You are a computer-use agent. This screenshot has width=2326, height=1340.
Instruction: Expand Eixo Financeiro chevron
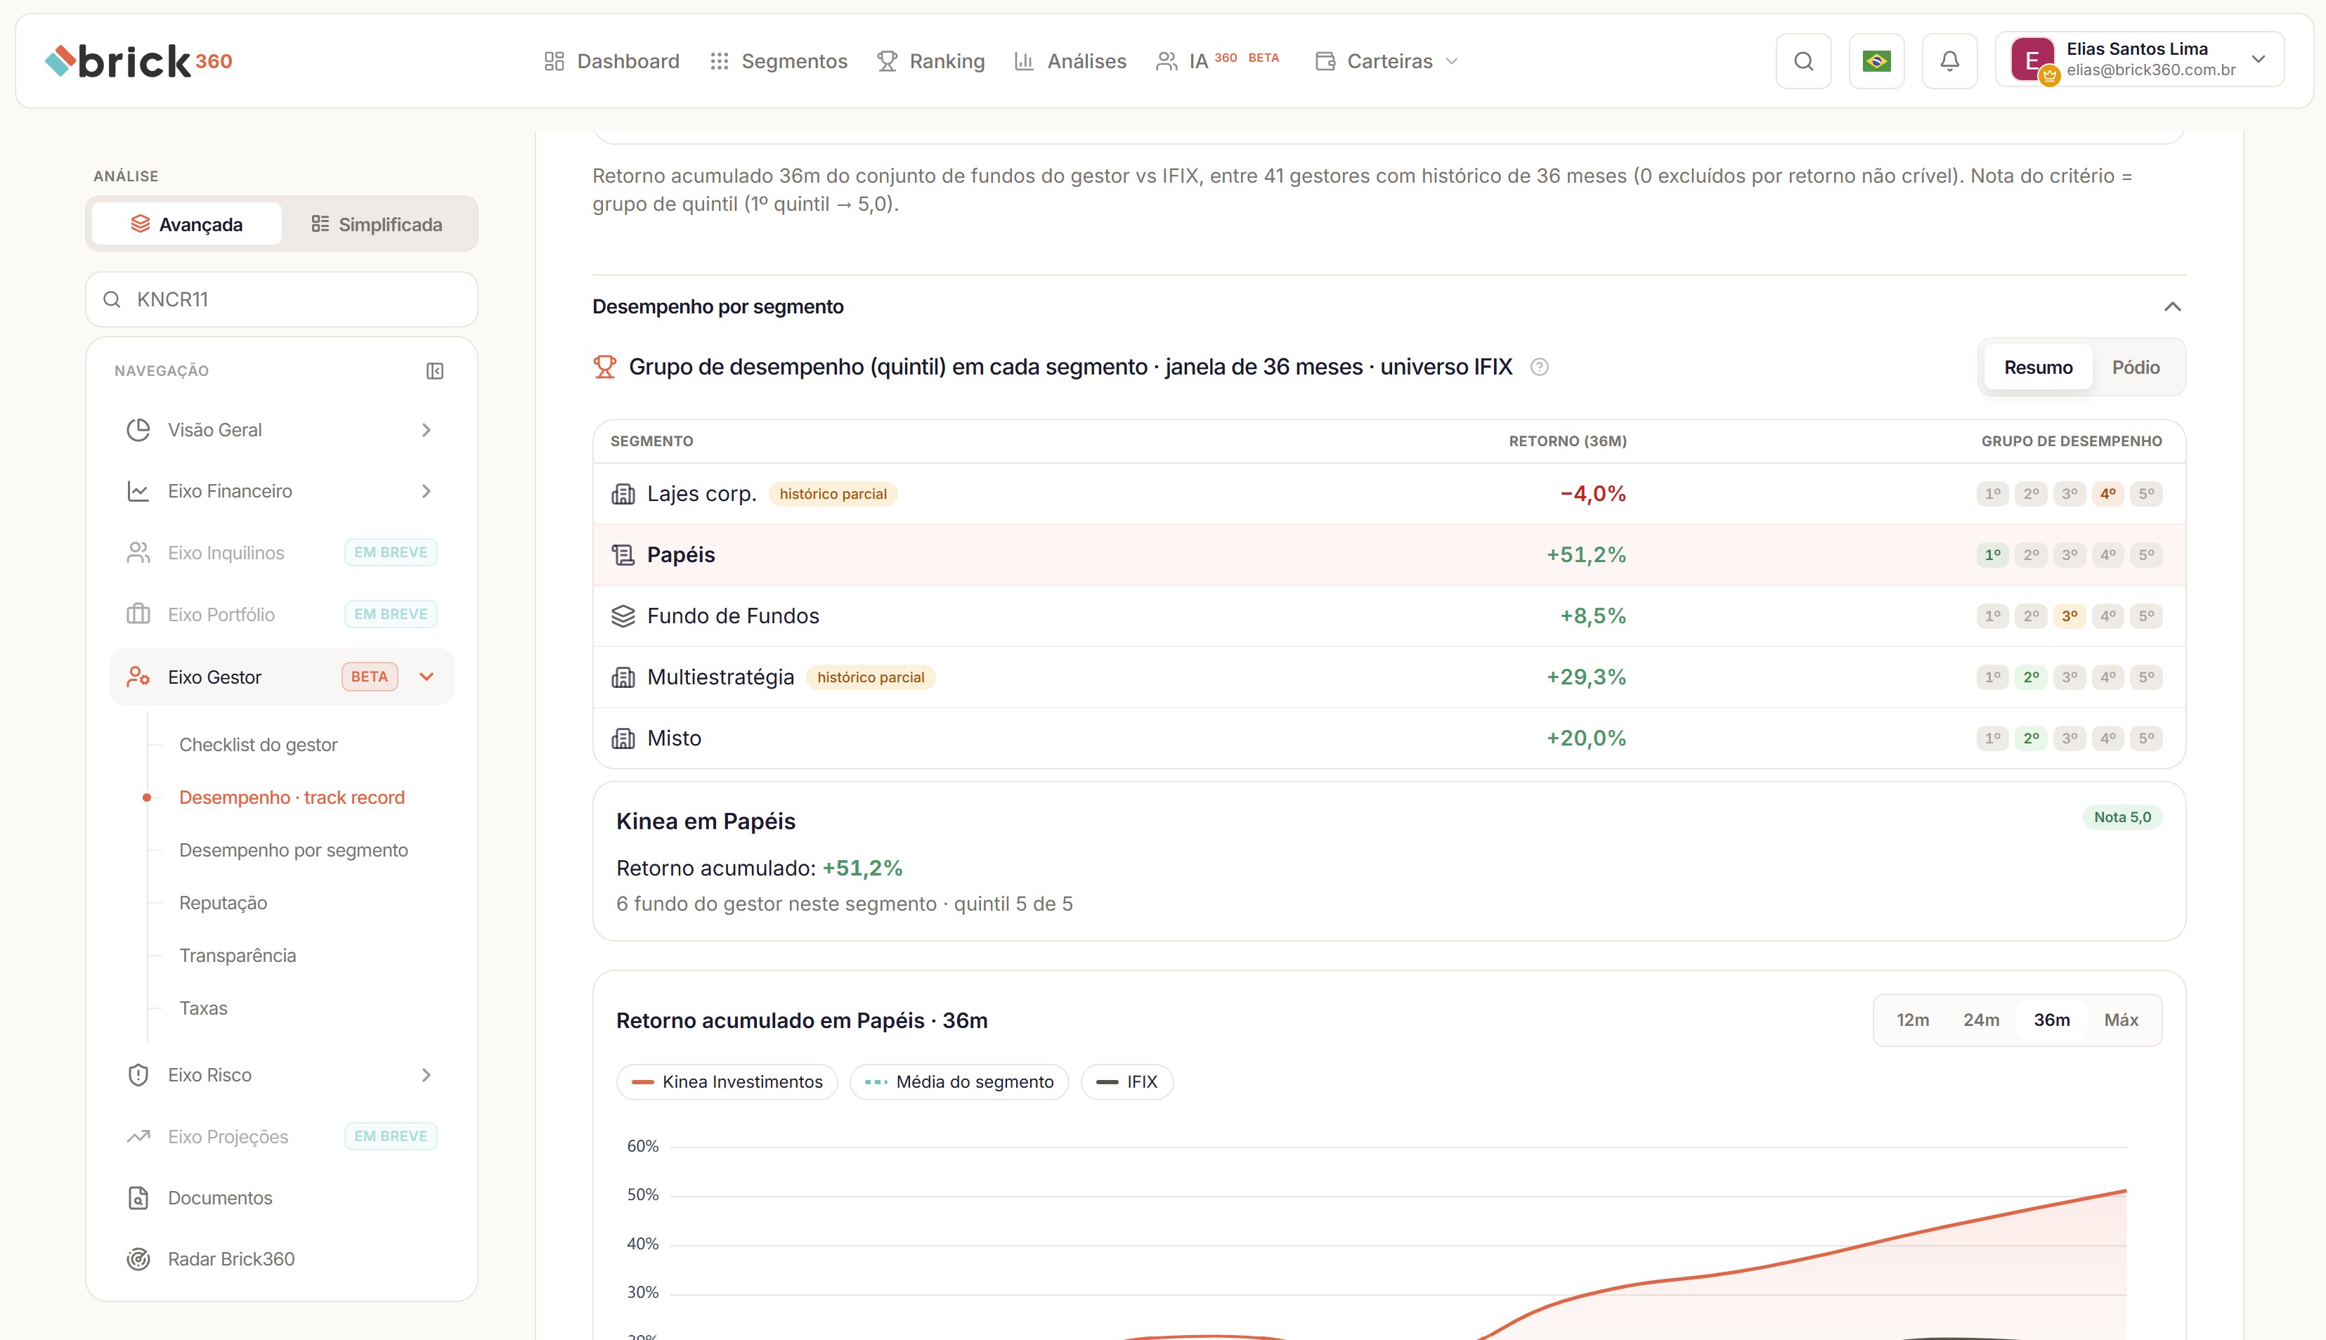426,491
